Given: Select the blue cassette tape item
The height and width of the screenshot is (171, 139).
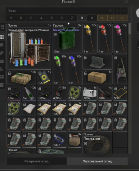Looking at the screenshot, I should 59,140.
